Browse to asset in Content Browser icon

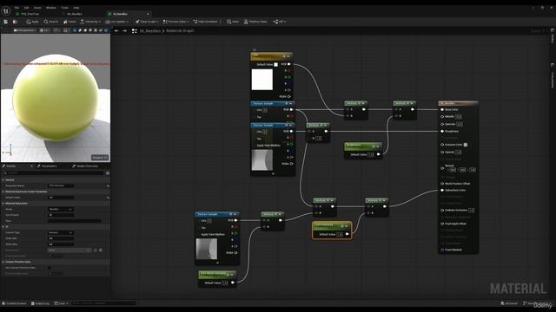click(15, 22)
